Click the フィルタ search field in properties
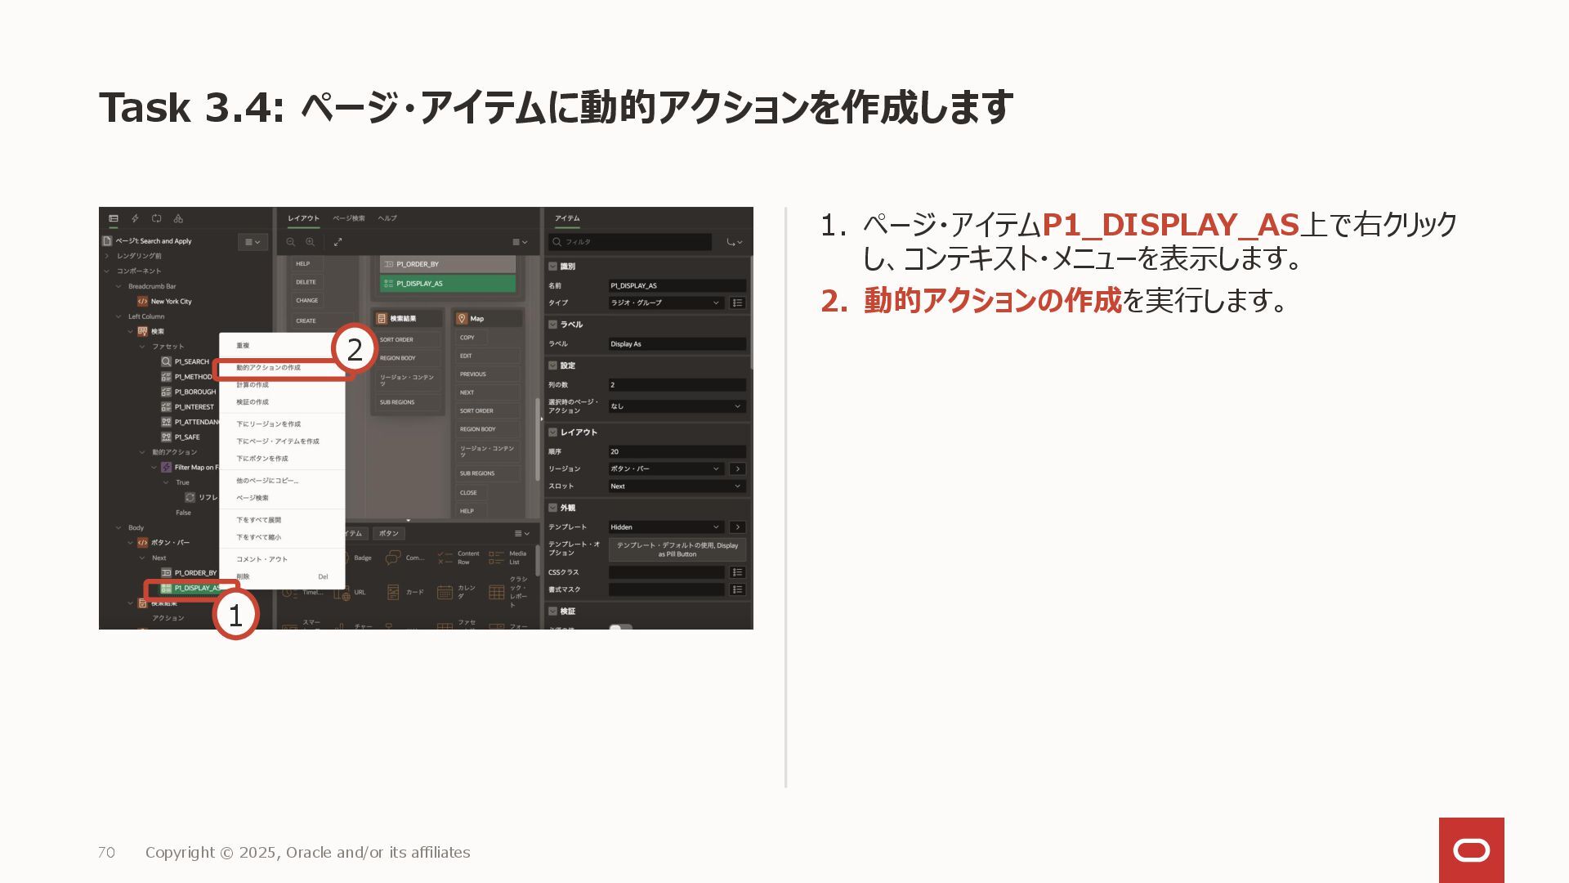The width and height of the screenshot is (1569, 883). (630, 242)
